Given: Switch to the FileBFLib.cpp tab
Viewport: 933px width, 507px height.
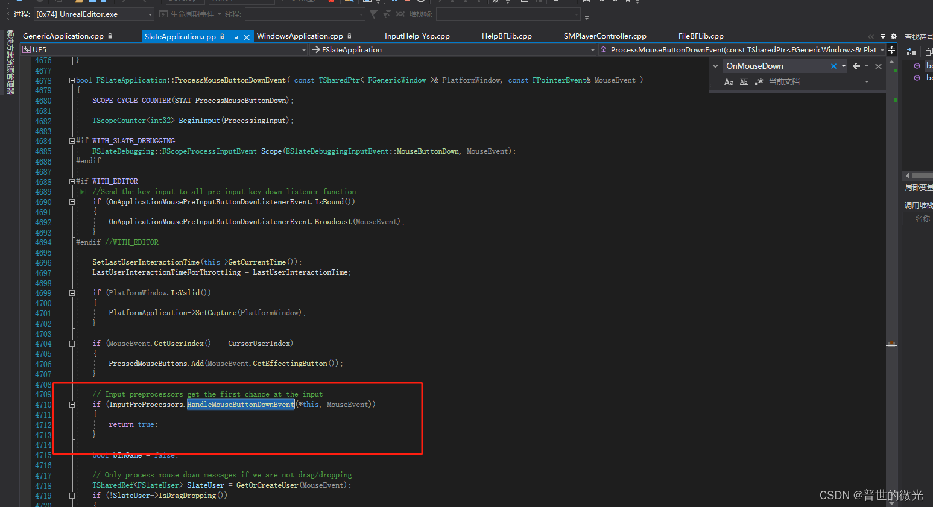Looking at the screenshot, I should click(x=700, y=36).
